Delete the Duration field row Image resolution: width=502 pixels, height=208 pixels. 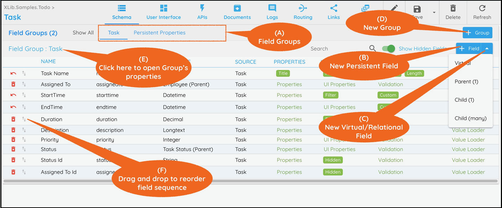point(13,119)
